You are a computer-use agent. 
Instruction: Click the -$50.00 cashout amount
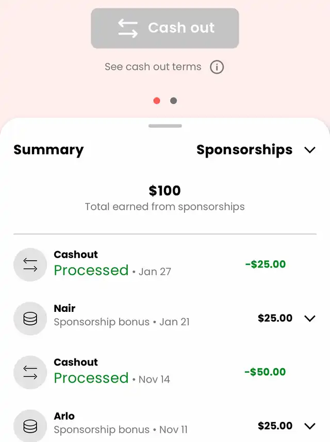(265, 372)
